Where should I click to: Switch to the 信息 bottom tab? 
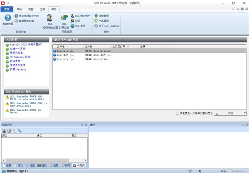point(7,166)
